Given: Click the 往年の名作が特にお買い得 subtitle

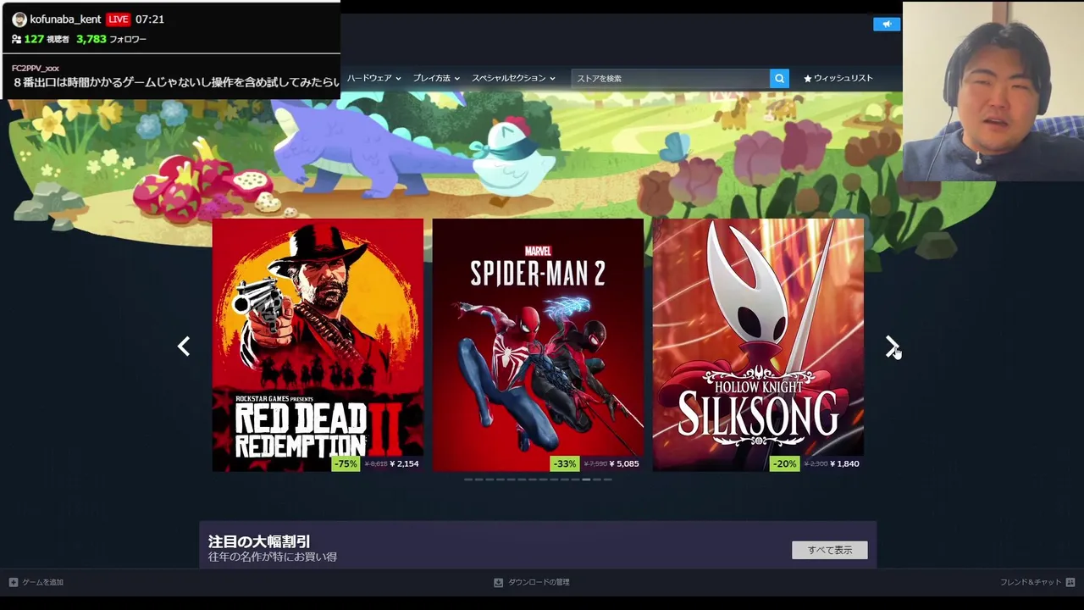Looking at the screenshot, I should [273, 557].
